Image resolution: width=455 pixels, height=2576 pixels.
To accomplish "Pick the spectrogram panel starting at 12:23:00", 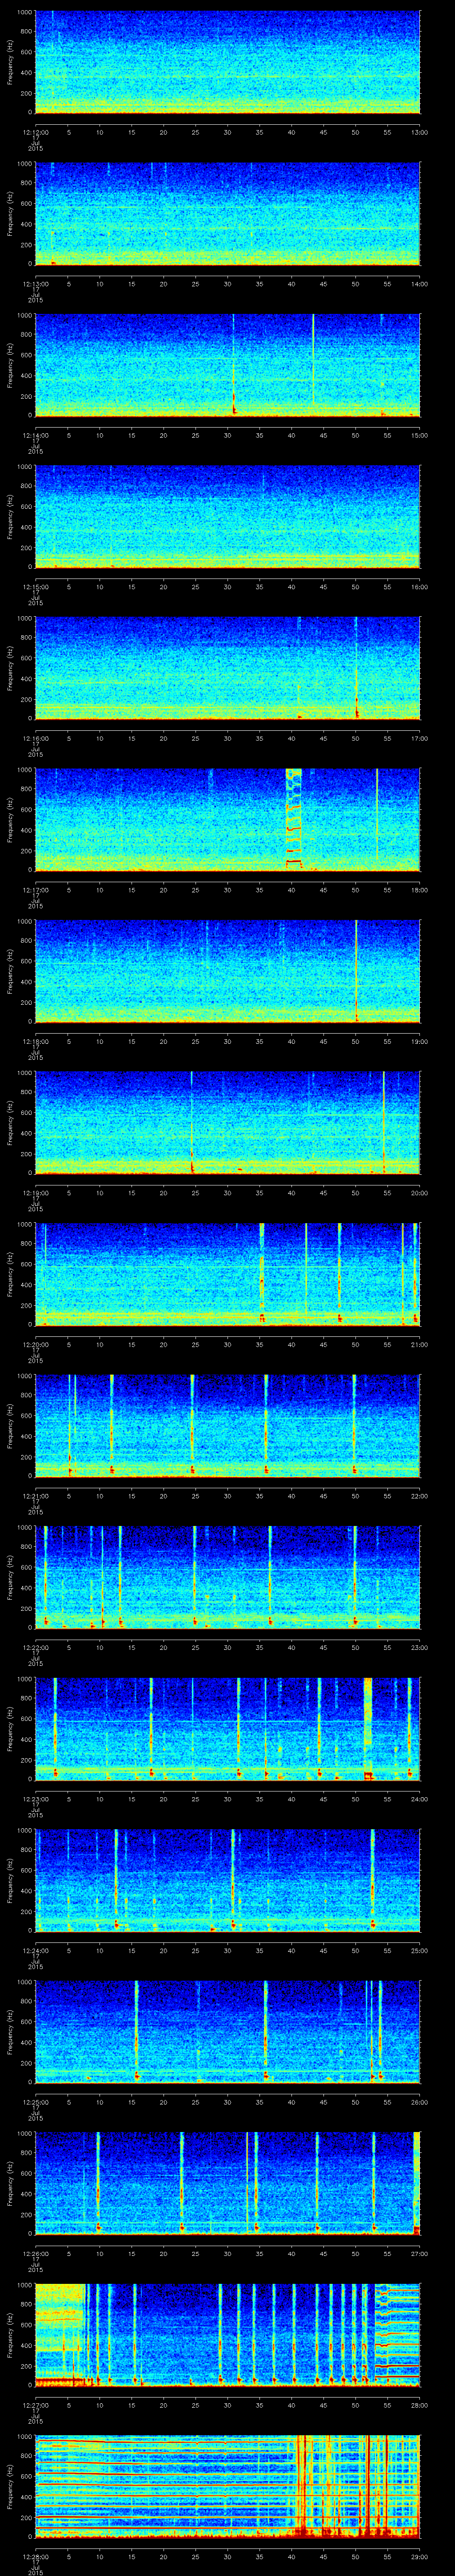I will [x=228, y=1729].
